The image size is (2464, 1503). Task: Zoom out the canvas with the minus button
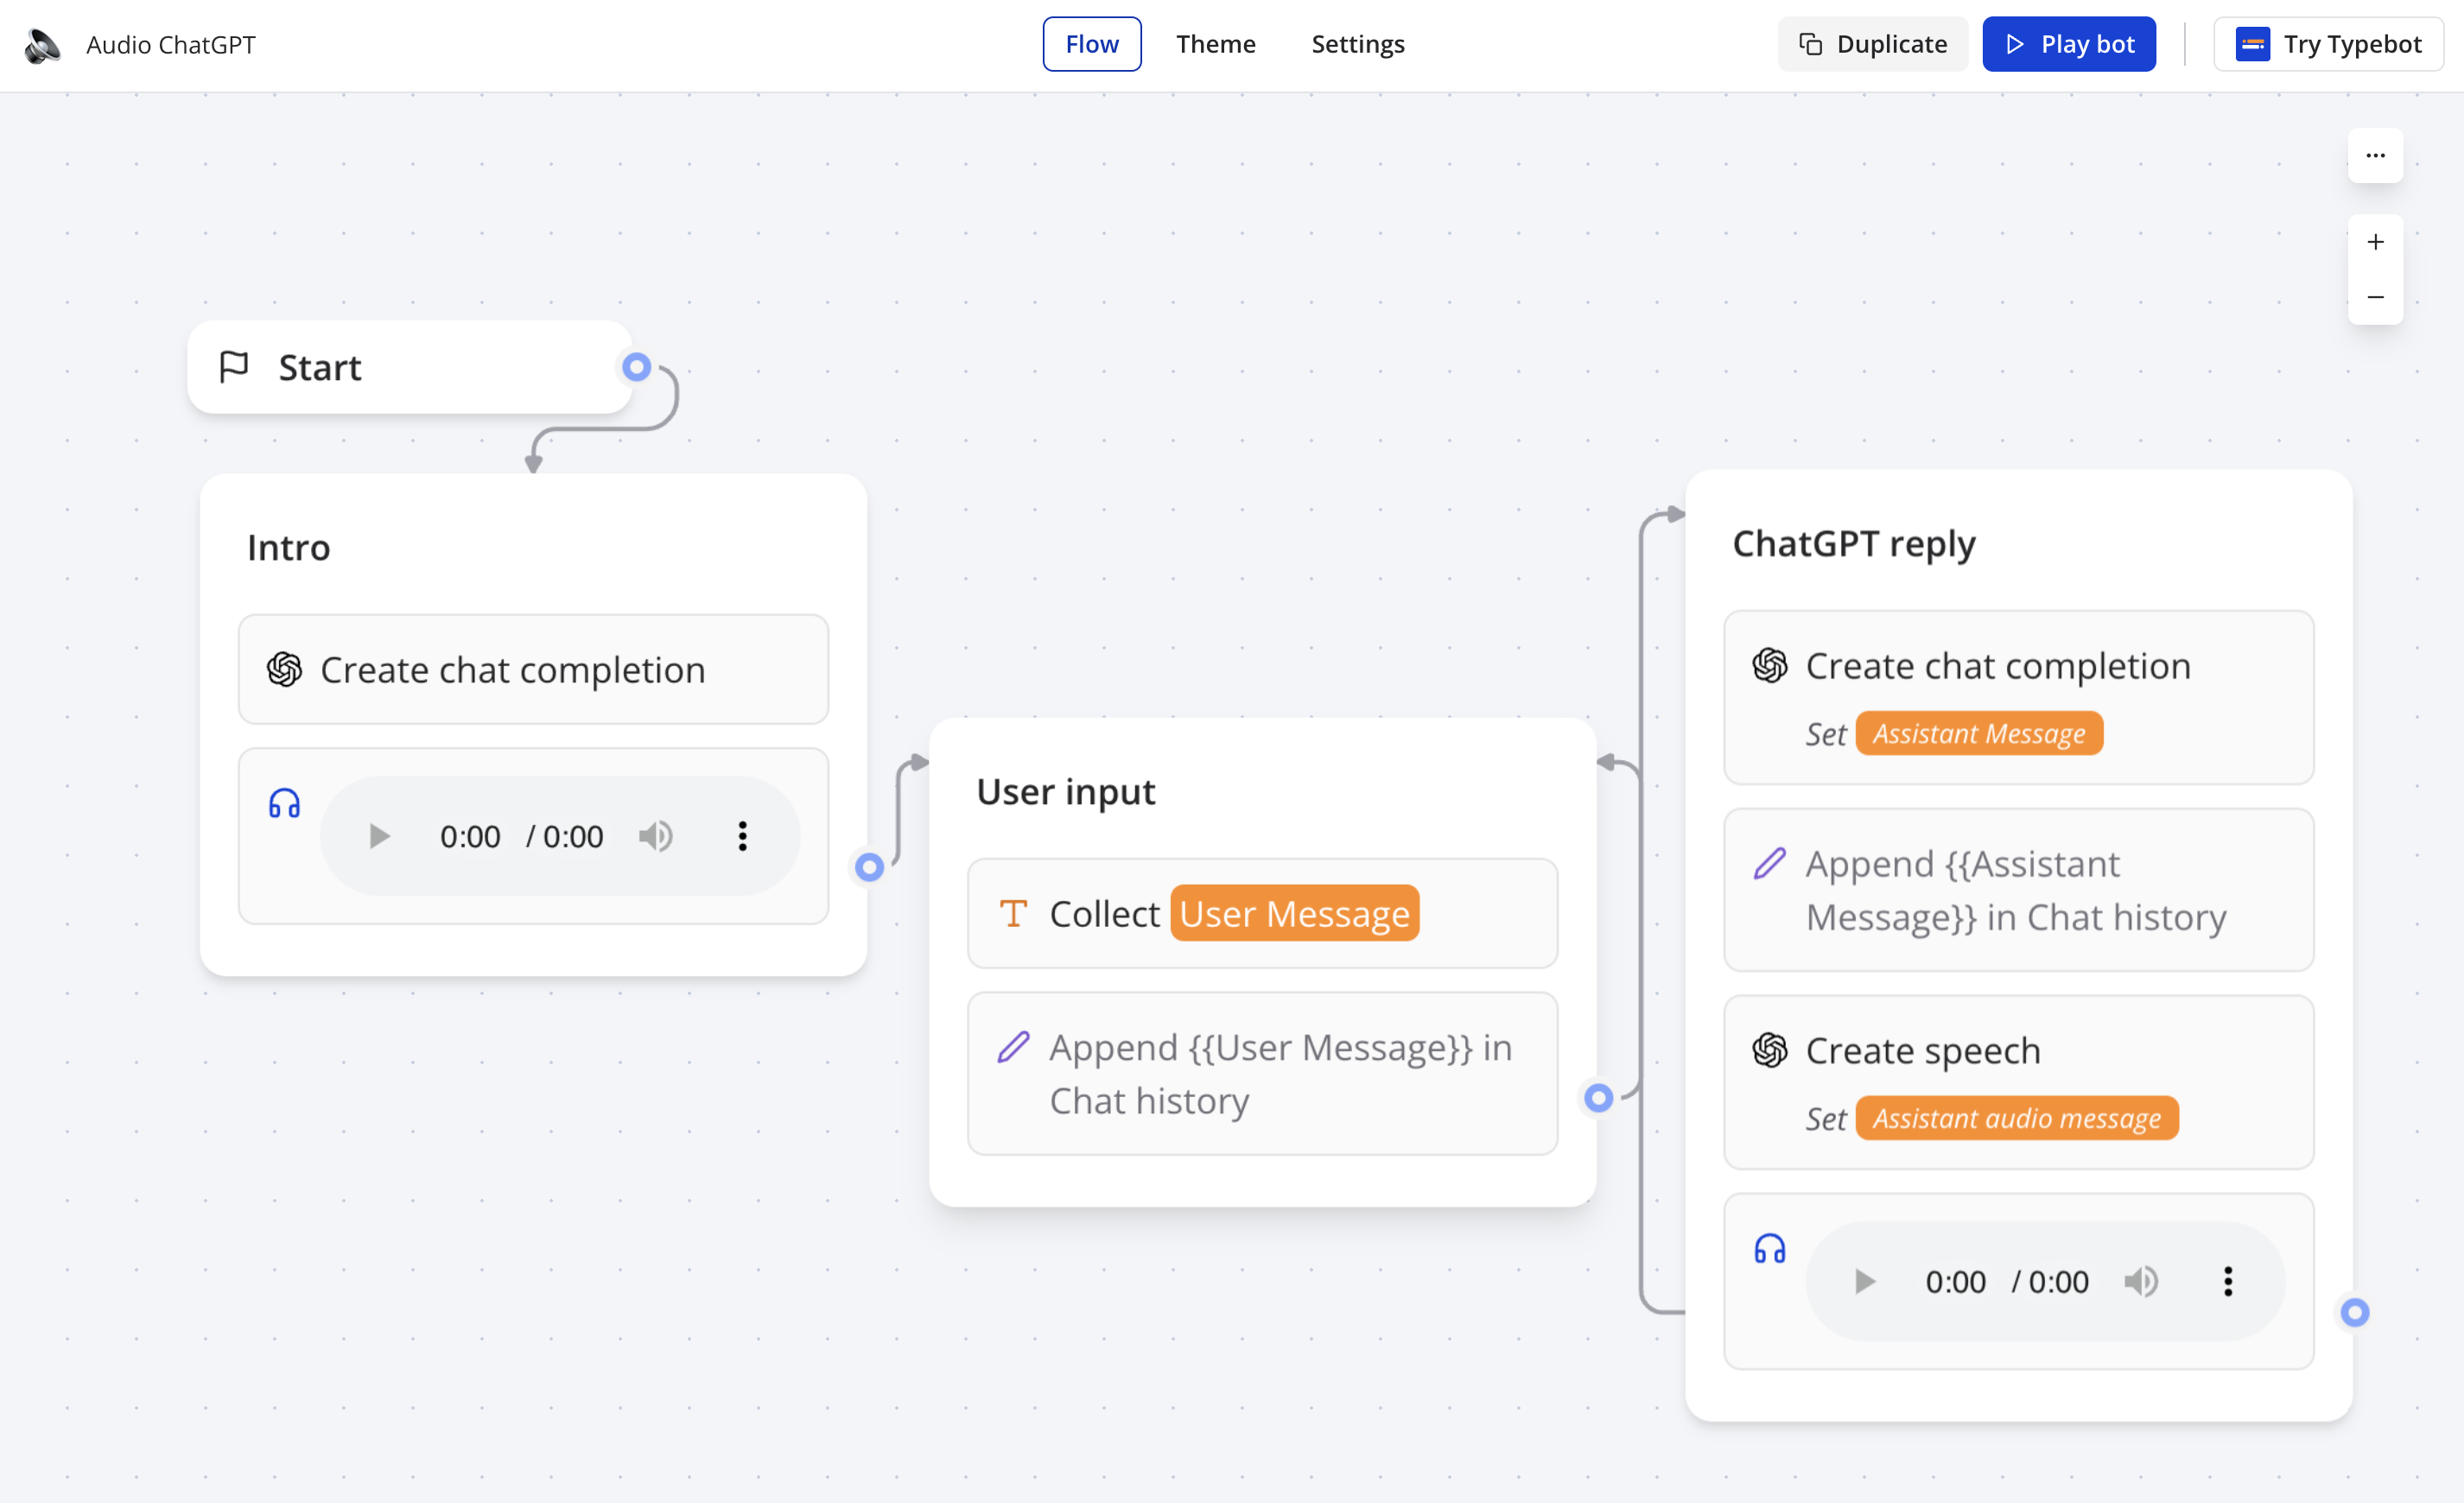pyautogui.click(x=2375, y=297)
